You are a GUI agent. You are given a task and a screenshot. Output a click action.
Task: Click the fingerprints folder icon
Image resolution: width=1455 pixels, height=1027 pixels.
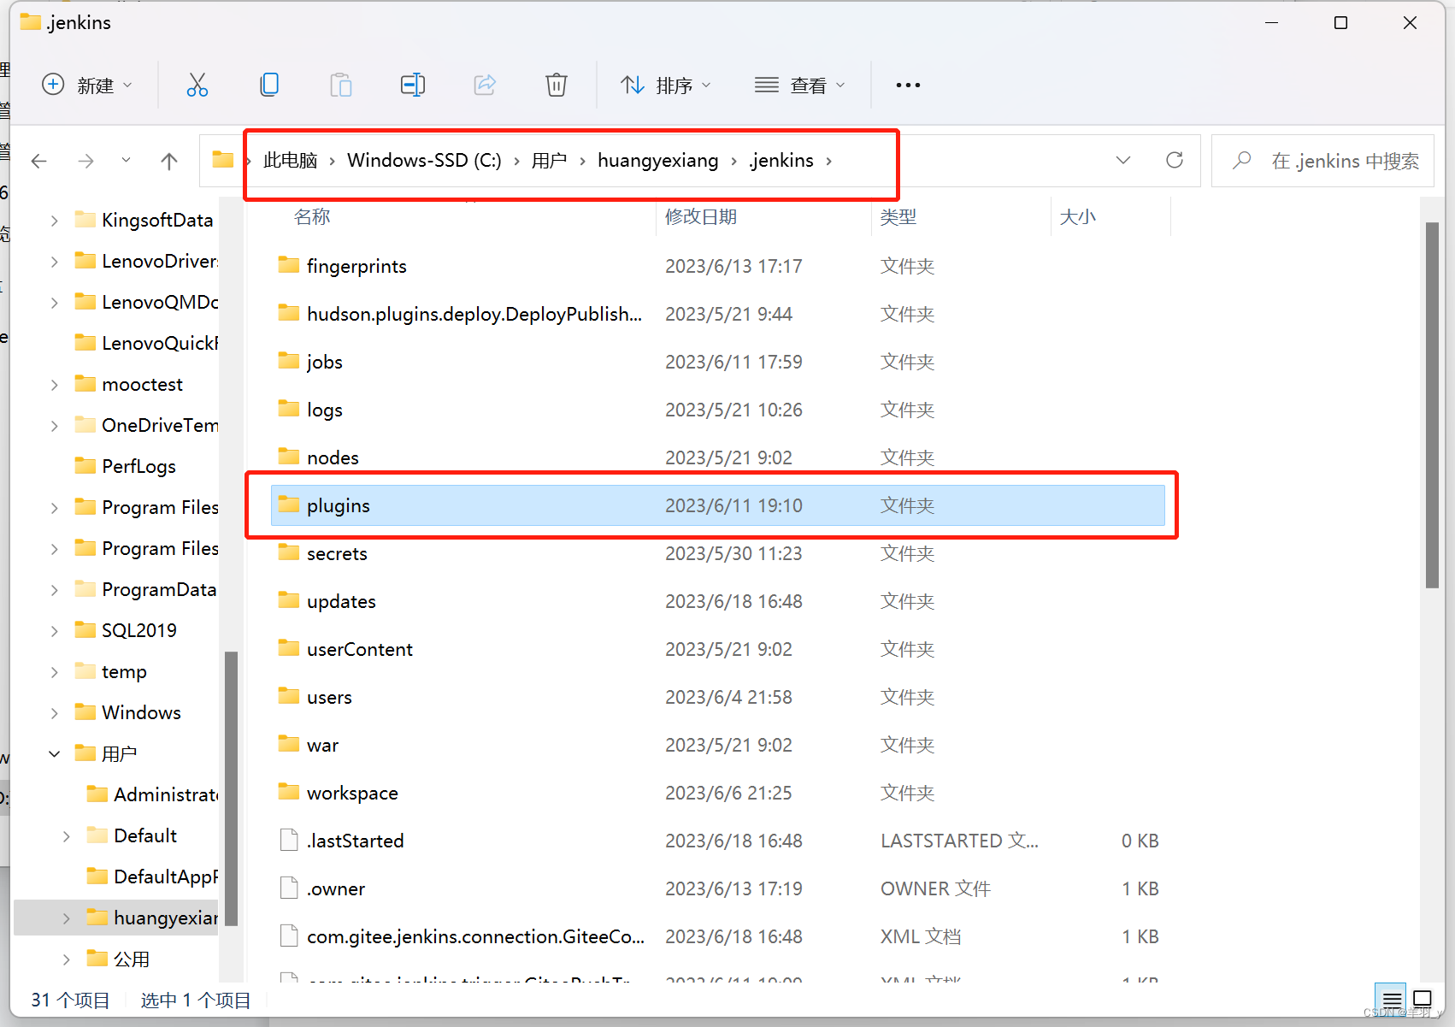[289, 265]
